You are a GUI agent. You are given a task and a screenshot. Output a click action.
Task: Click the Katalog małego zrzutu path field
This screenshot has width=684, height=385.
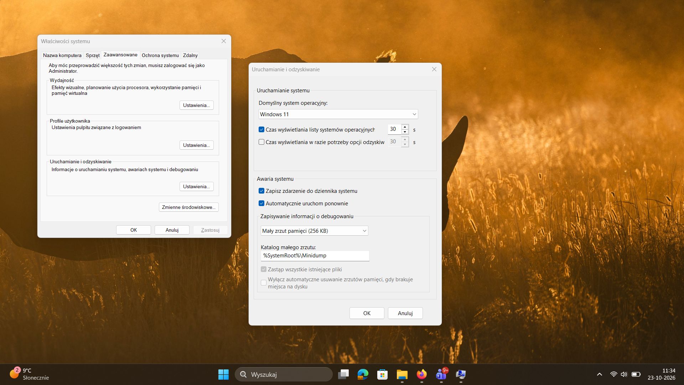[315, 256]
